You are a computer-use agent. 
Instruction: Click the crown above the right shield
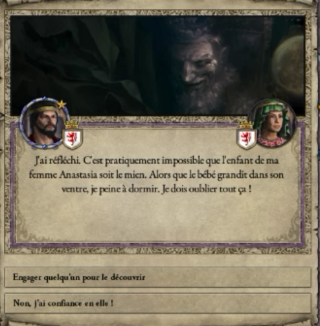pos(246,125)
